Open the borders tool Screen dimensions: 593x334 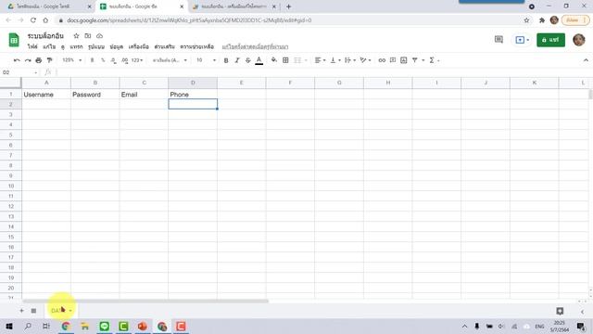pyautogui.click(x=285, y=60)
